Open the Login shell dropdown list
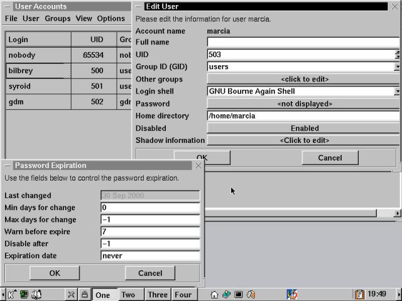402x301 pixels. [x=397, y=92]
